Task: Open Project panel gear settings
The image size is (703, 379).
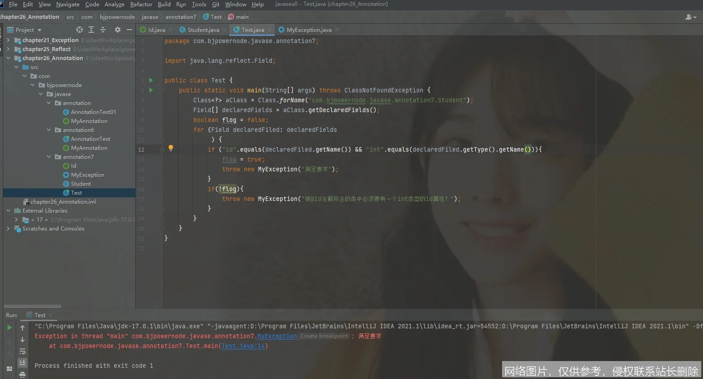Action: 117,30
